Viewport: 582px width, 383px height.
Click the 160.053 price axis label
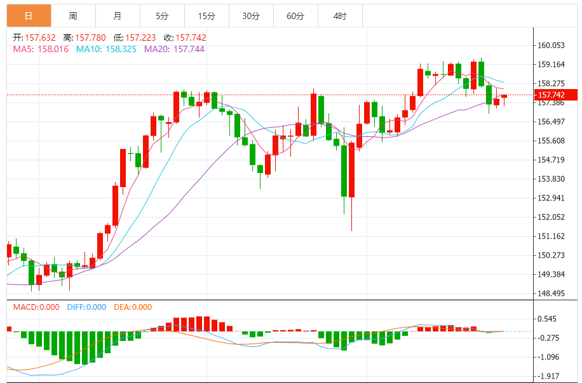(552, 45)
